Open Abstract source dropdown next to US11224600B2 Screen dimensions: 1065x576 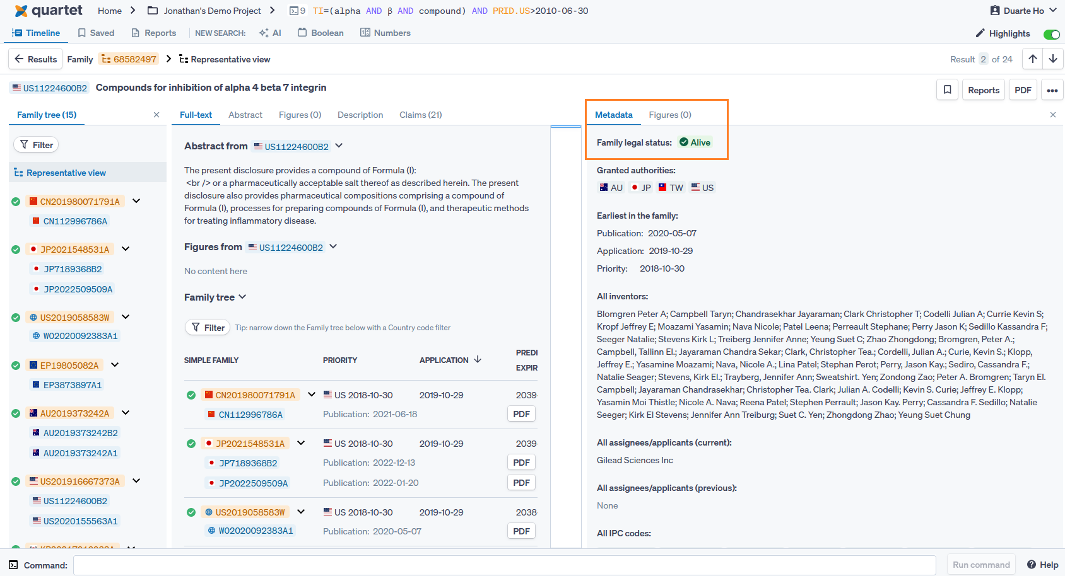point(339,146)
